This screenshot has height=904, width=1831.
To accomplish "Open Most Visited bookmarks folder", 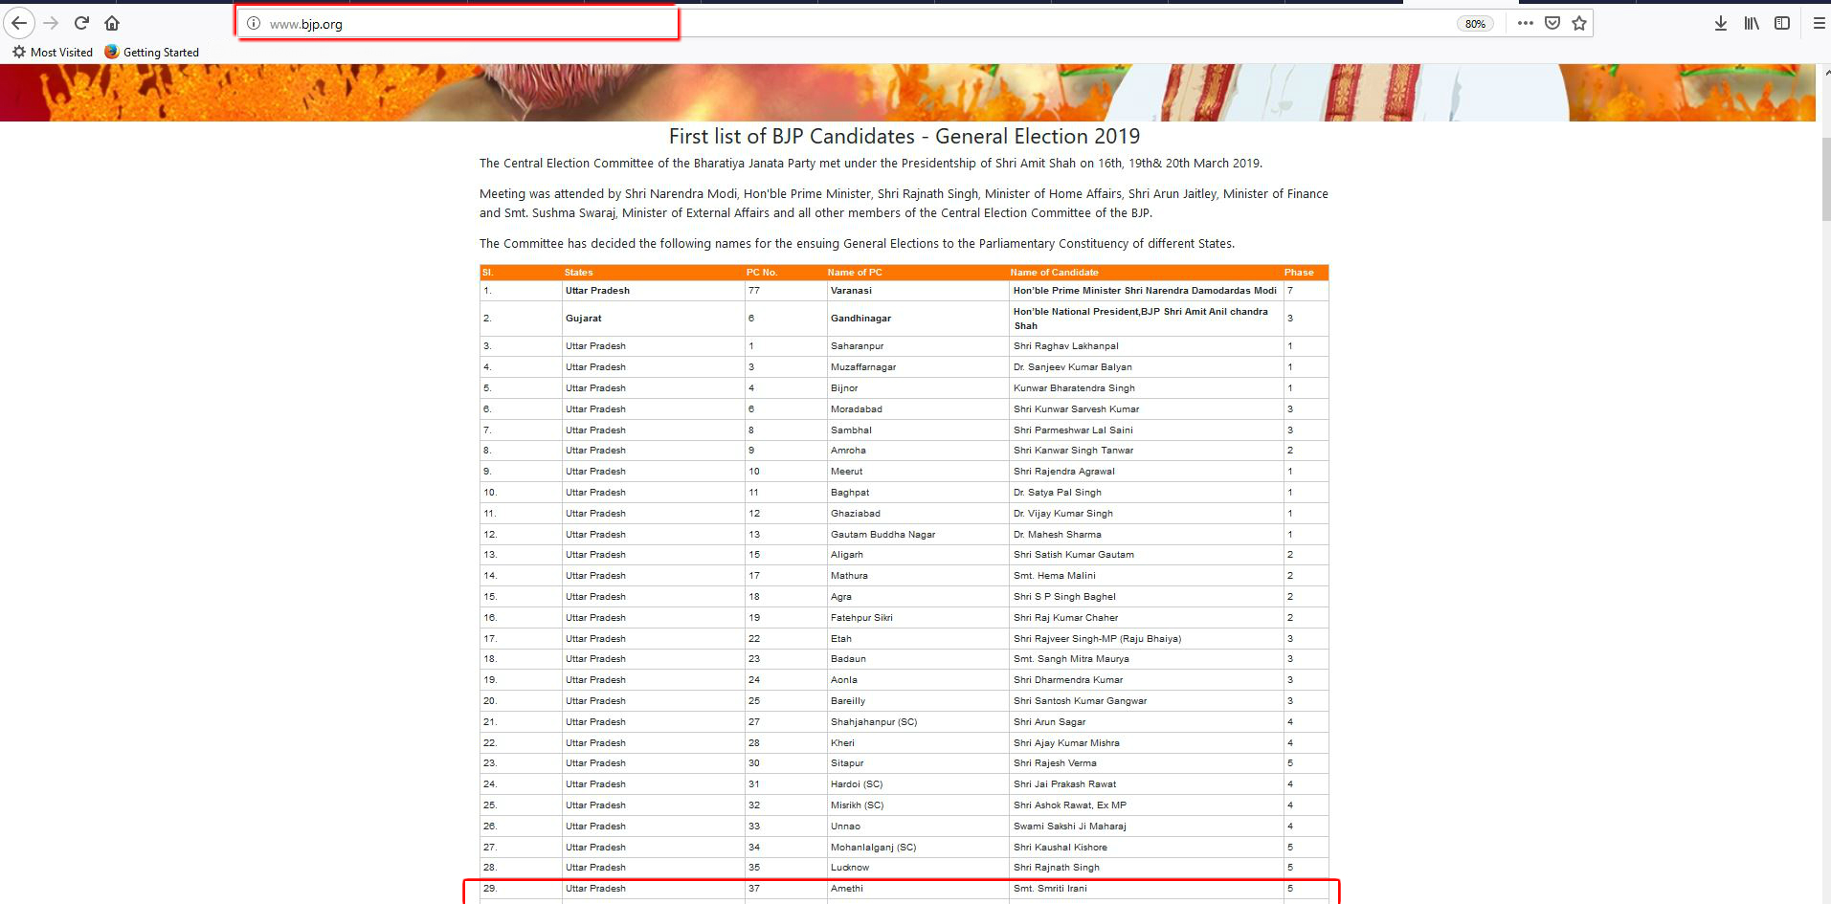I will click(53, 53).
